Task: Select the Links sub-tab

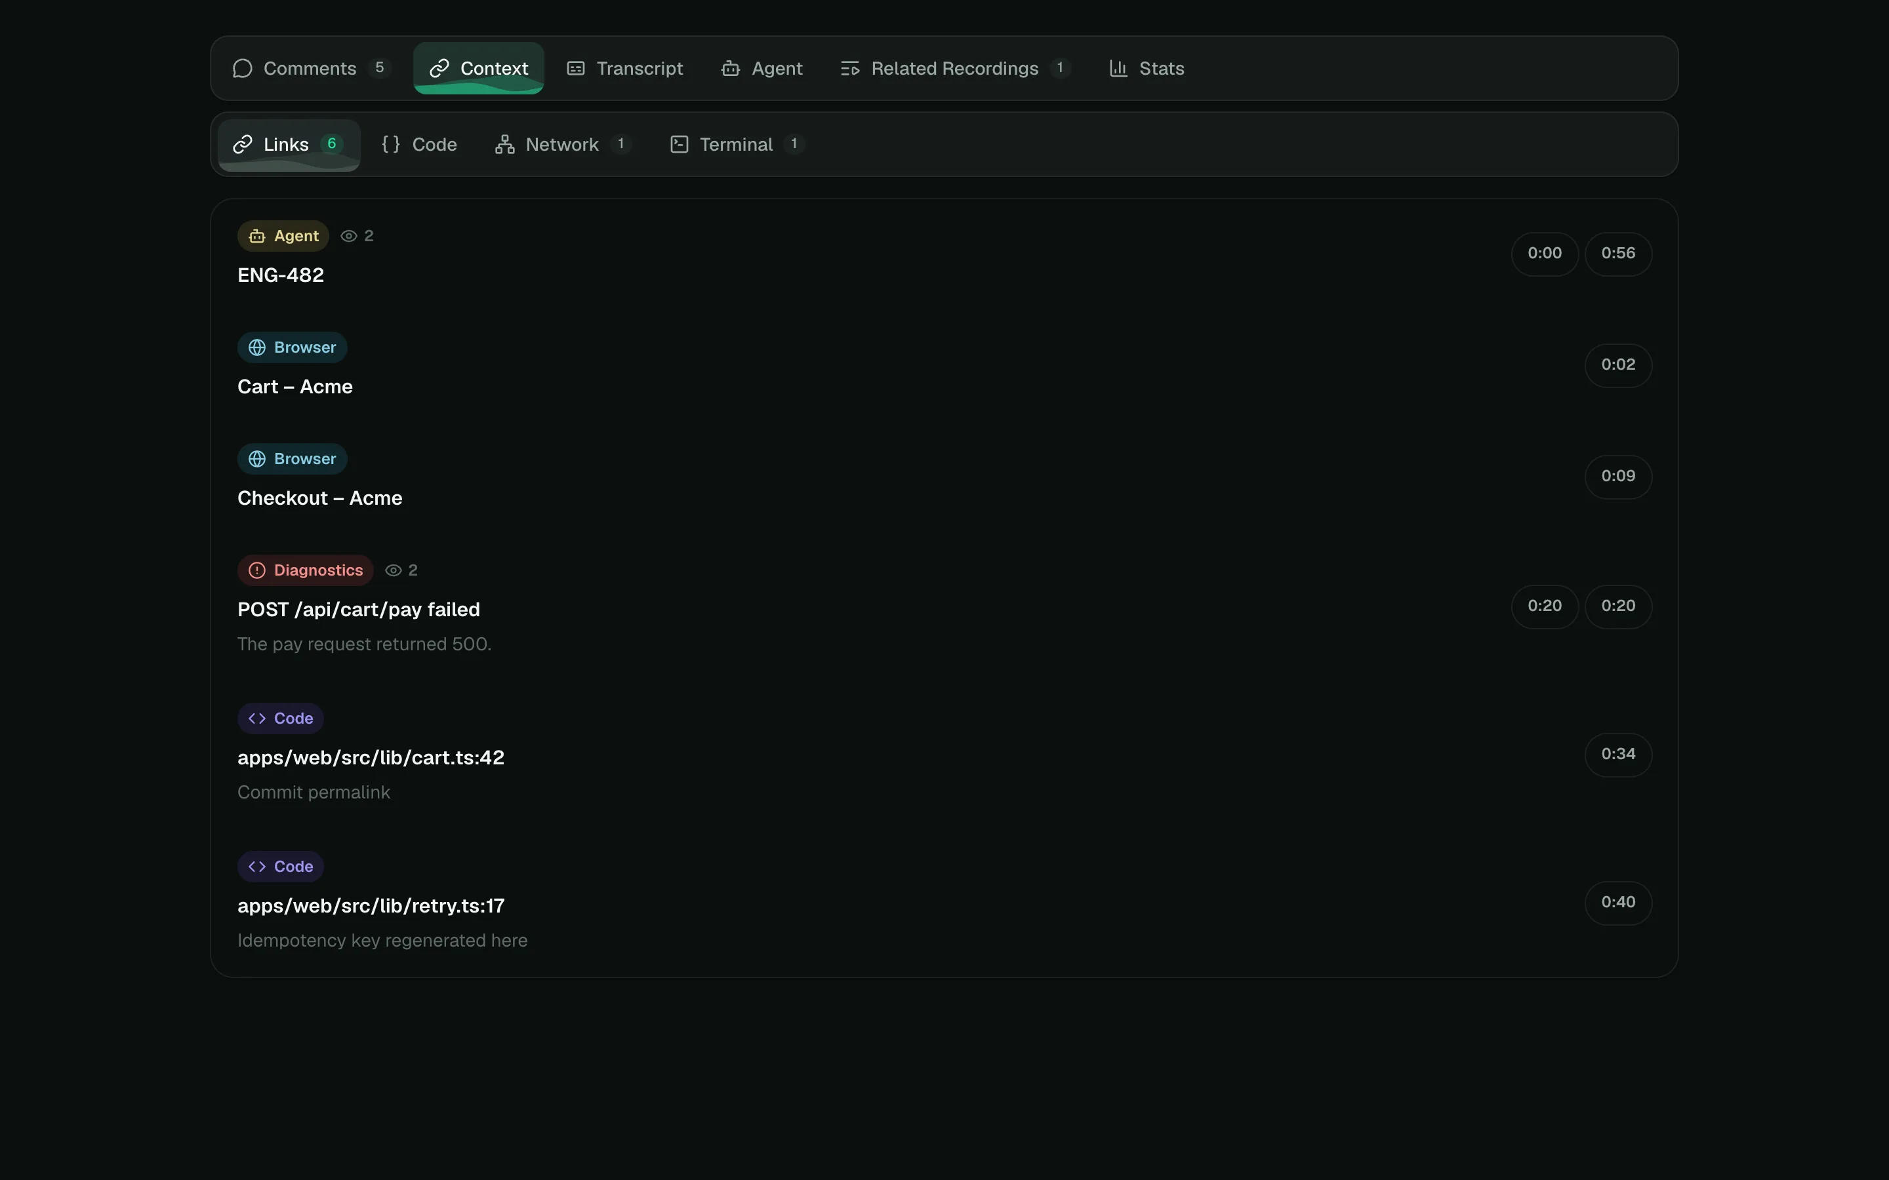Action: pos(289,144)
